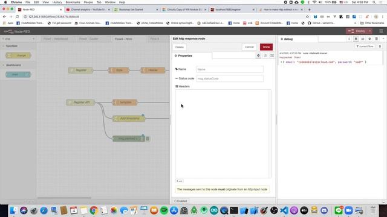Switch to debug sidebar tab
387x217 pixels.
pos(298,39)
